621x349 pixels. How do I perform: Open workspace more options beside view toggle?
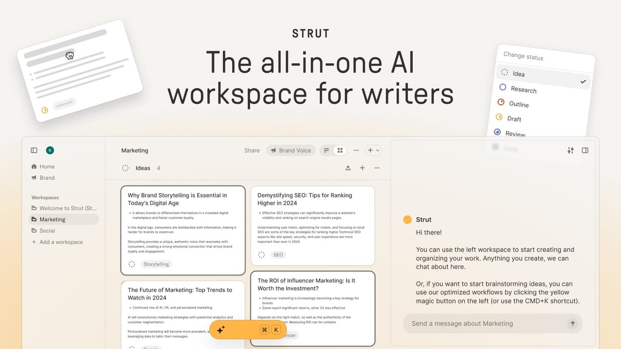[x=356, y=150]
